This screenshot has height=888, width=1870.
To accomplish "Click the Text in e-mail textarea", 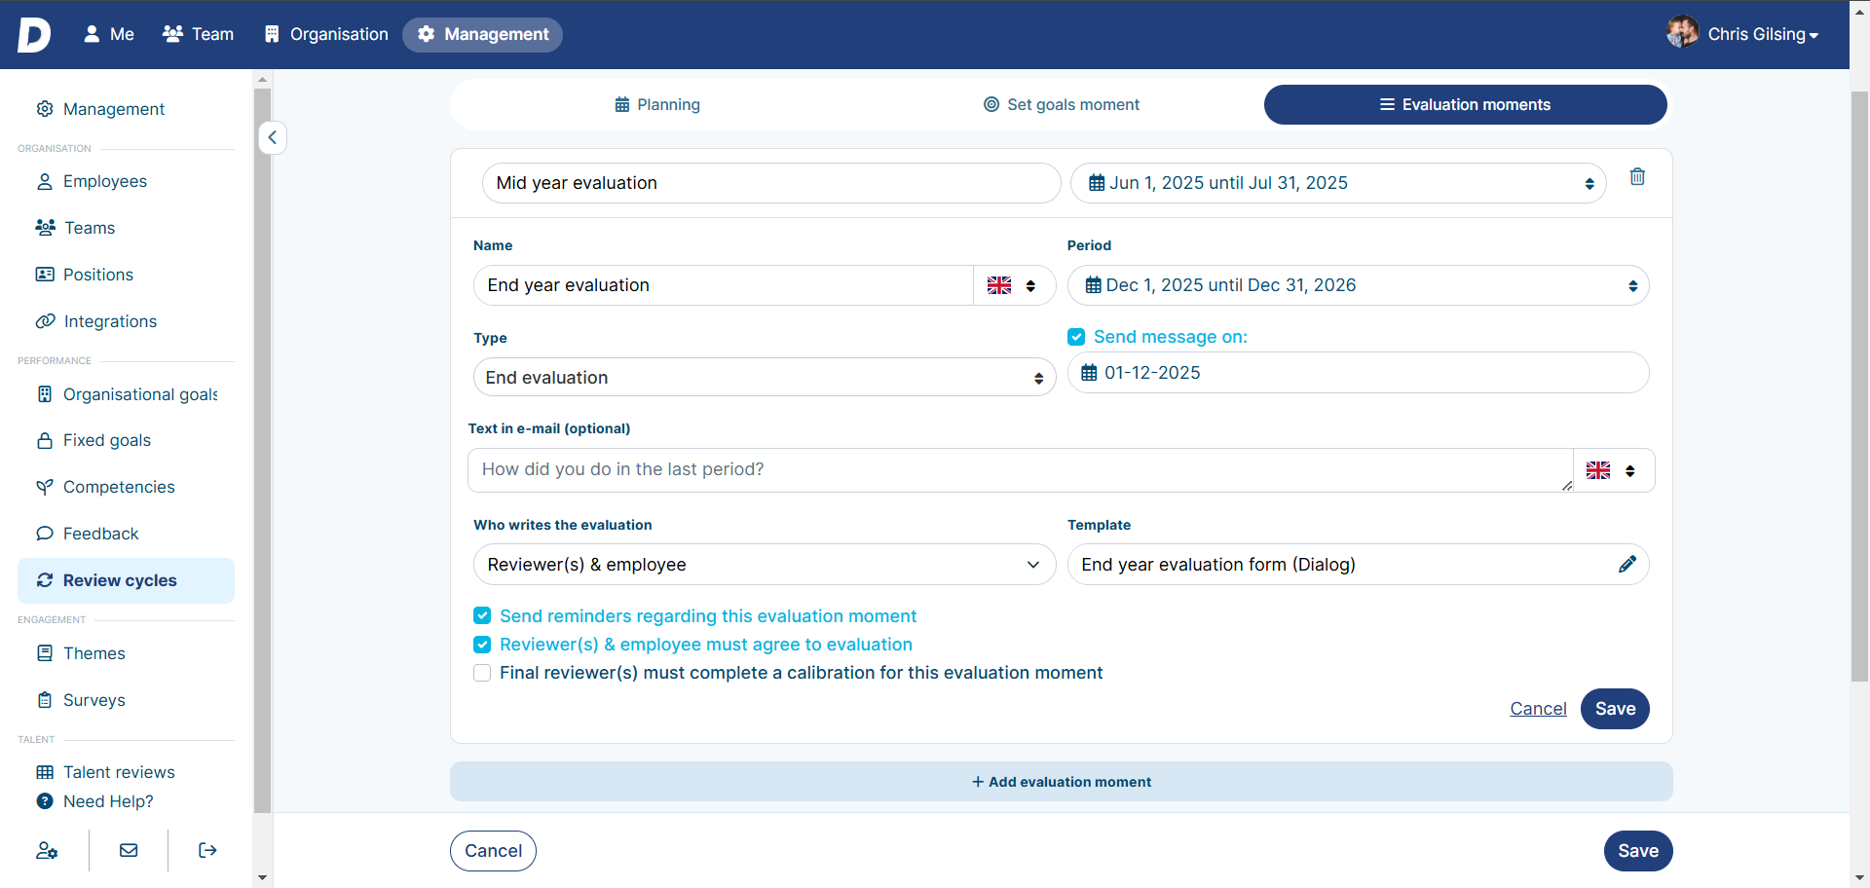I will coord(1020,470).
